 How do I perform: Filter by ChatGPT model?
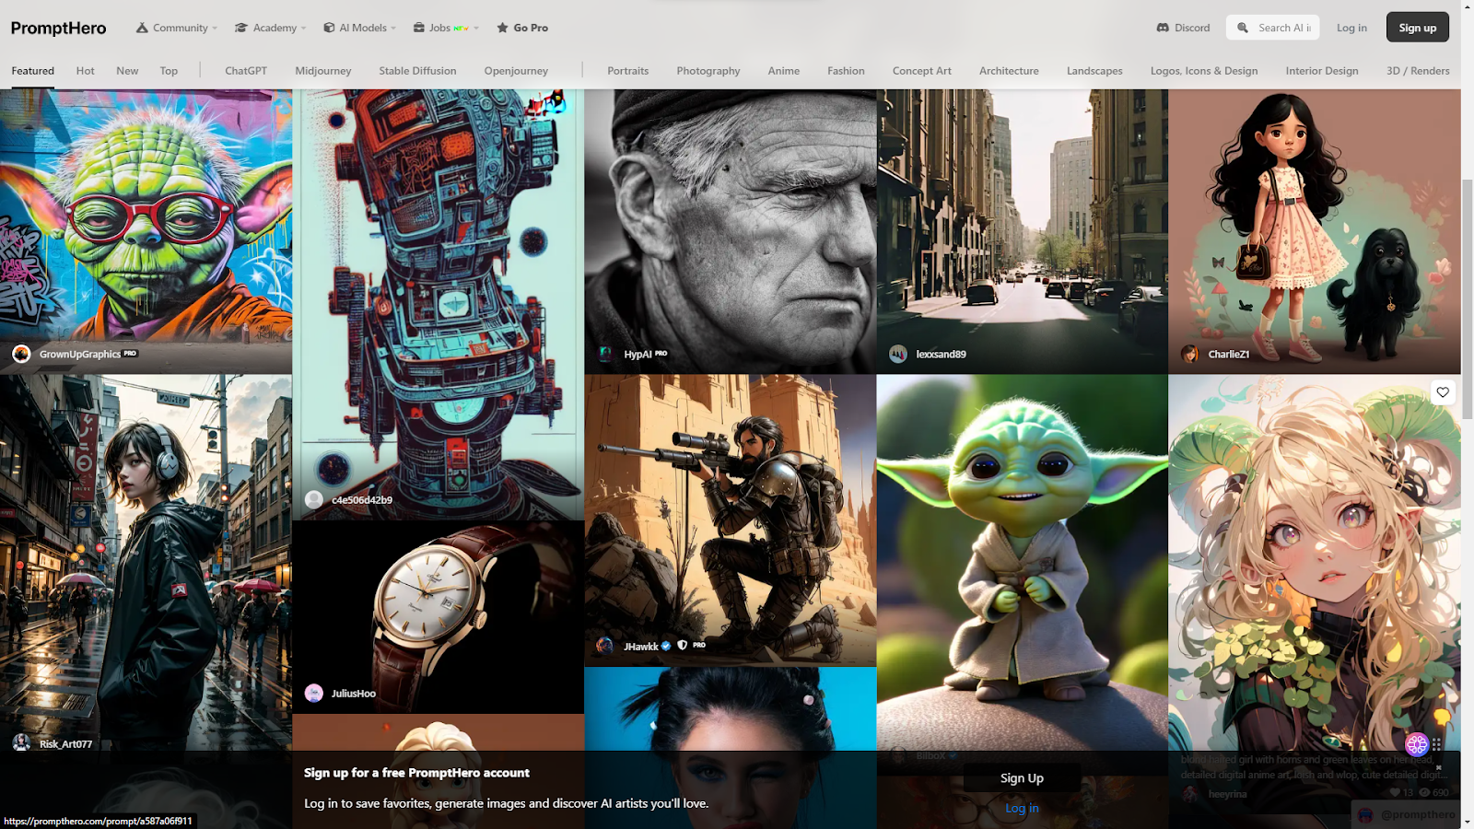pos(246,71)
